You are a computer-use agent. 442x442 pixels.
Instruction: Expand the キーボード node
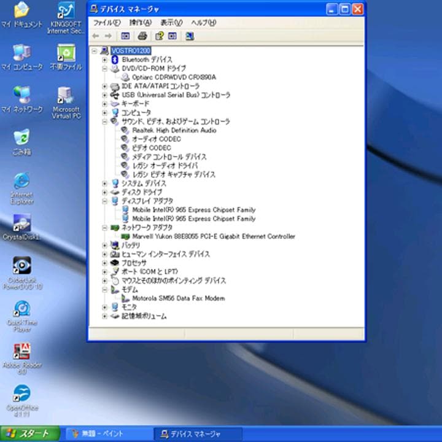[104, 104]
